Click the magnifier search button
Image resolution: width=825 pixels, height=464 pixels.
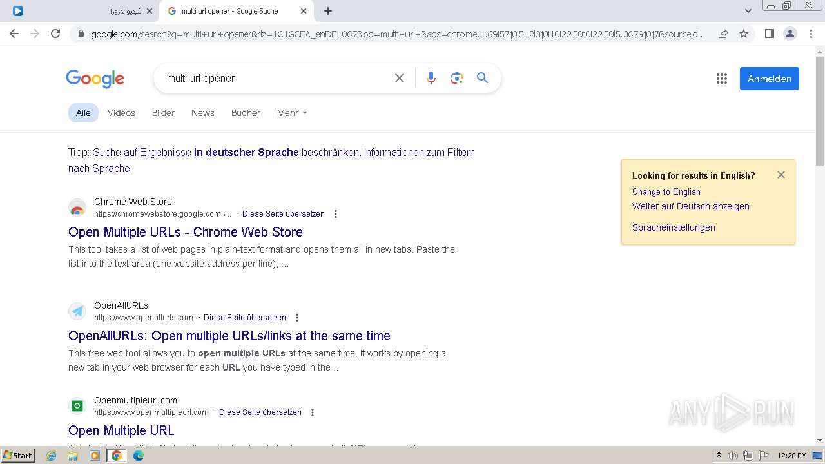(482, 78)
